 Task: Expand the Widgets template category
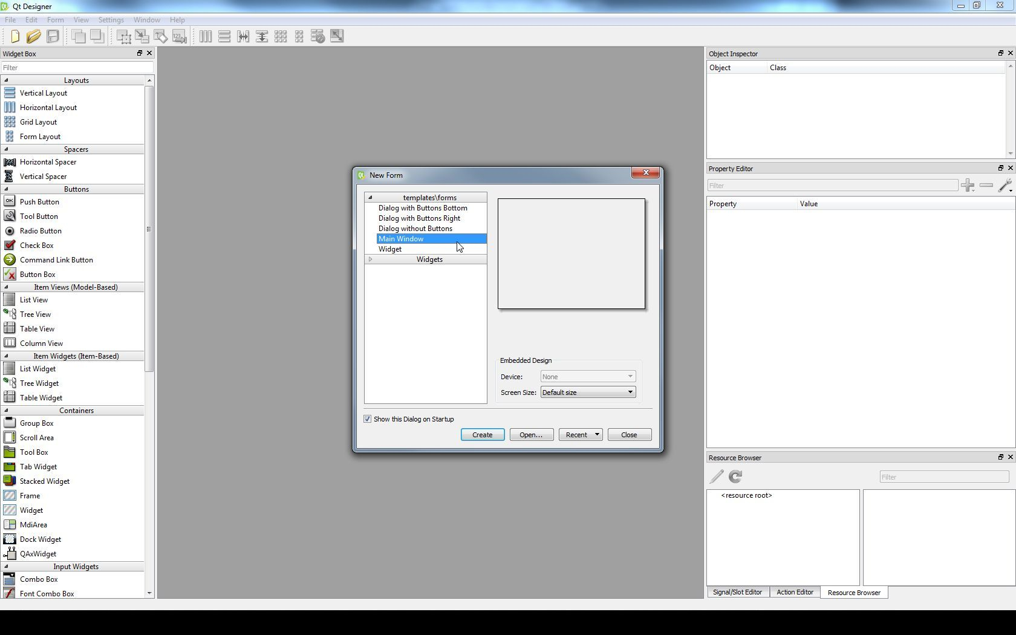coord(370,259)
